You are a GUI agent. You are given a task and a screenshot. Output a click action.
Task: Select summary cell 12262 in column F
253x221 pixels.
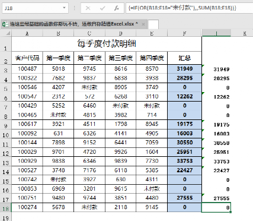pos(184,97)
